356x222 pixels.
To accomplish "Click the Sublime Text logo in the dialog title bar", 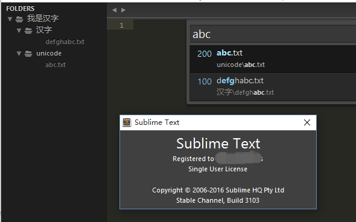I will (x=127, y=122).
